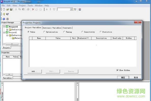The height and width of the screenshot is (101, 151).
Task: Click the 取消 (Cancel) button
Action: 136,78
